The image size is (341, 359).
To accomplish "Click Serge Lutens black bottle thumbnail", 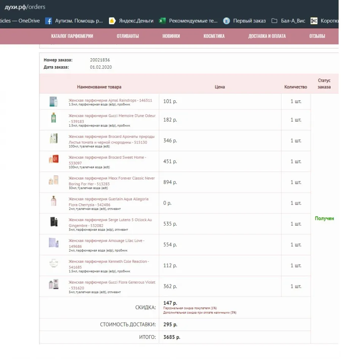I will [x=54, y=222].
